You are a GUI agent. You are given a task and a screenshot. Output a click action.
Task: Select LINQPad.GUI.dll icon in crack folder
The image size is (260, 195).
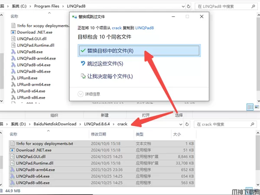click(13, 157)
